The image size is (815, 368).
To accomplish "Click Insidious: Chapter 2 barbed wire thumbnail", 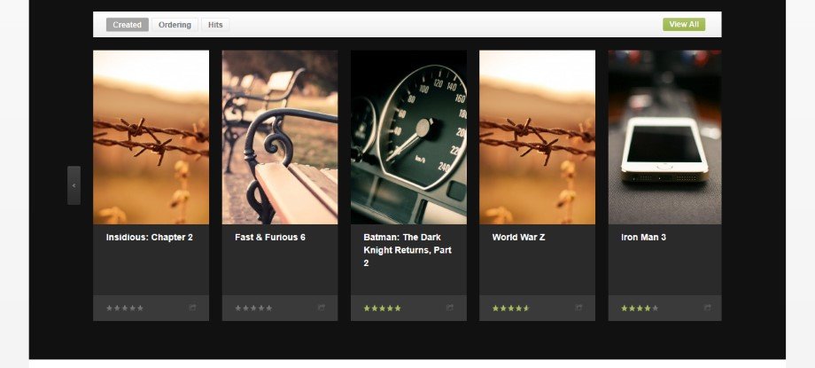I will 151,137.
